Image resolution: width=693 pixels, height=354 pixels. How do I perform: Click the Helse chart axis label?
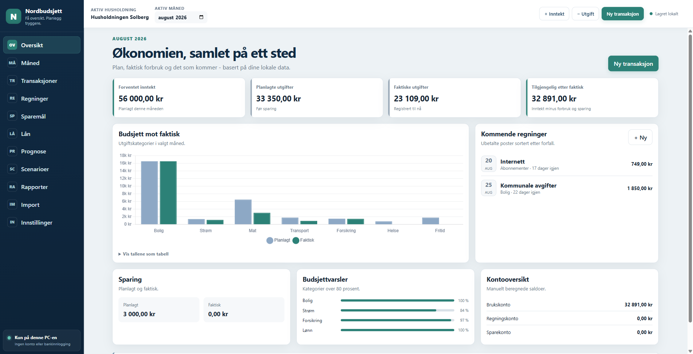tap(393, 230)
